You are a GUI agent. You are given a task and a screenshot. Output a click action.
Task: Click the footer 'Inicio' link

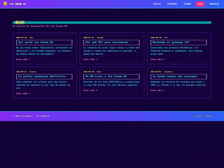click(x=198, y=116)
